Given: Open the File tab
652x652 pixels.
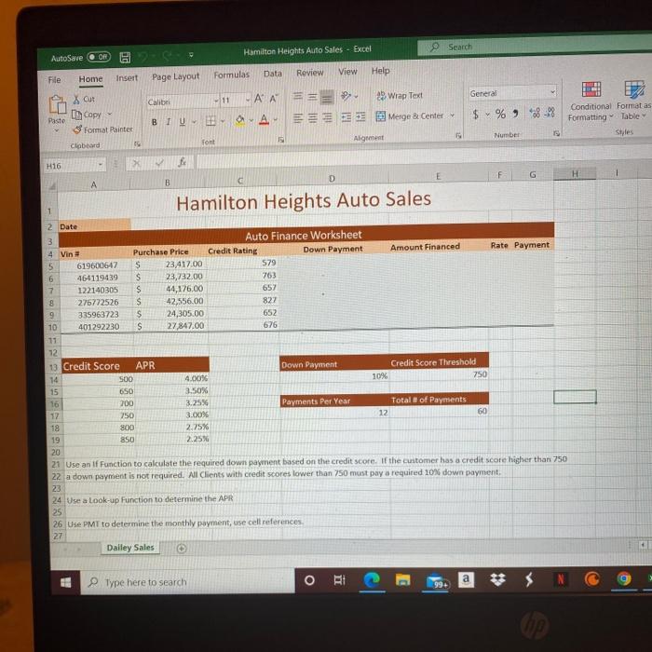Looking at the screenshot, I should pyautogui.click(x=54, y=80).
